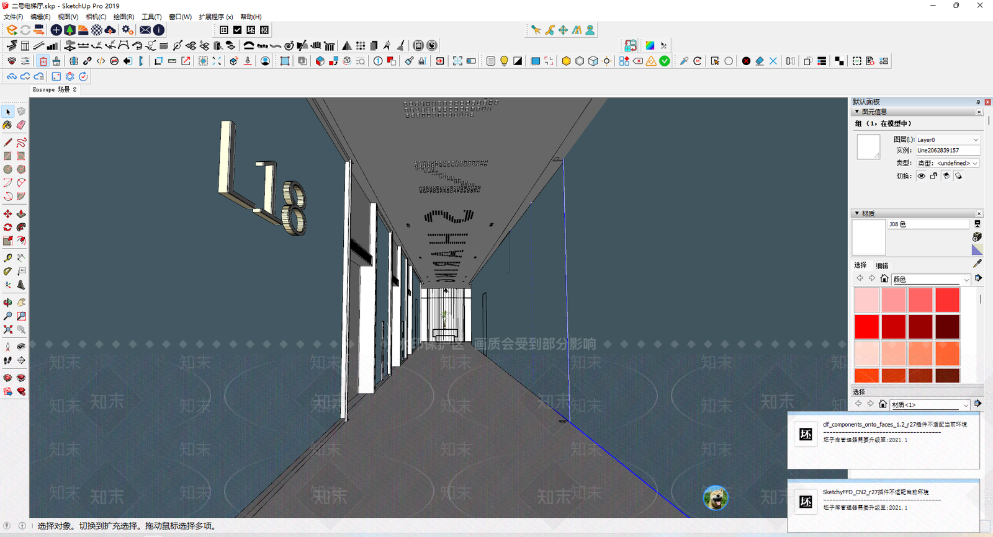Activate the Orbit camera tool
Viewport: 993px width, 537px height.
pos(7,303)
